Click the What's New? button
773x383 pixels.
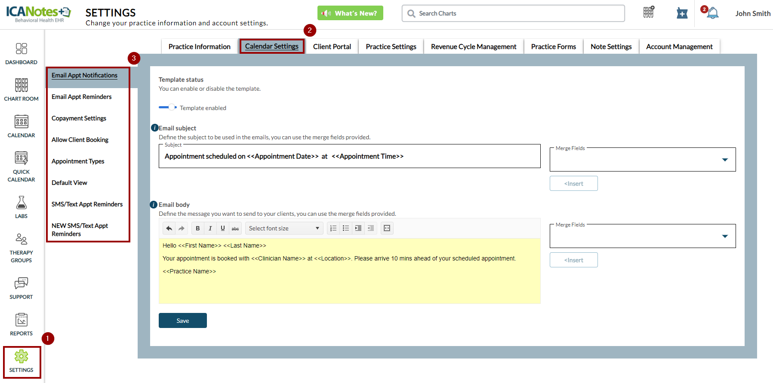pos(350,13)
